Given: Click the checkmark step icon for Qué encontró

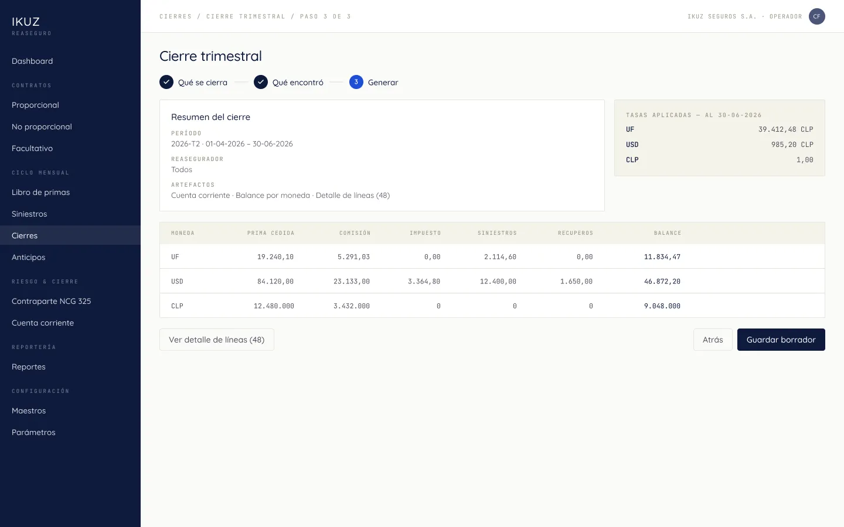Looking at the screenshot, I should (x=261, y=82).
